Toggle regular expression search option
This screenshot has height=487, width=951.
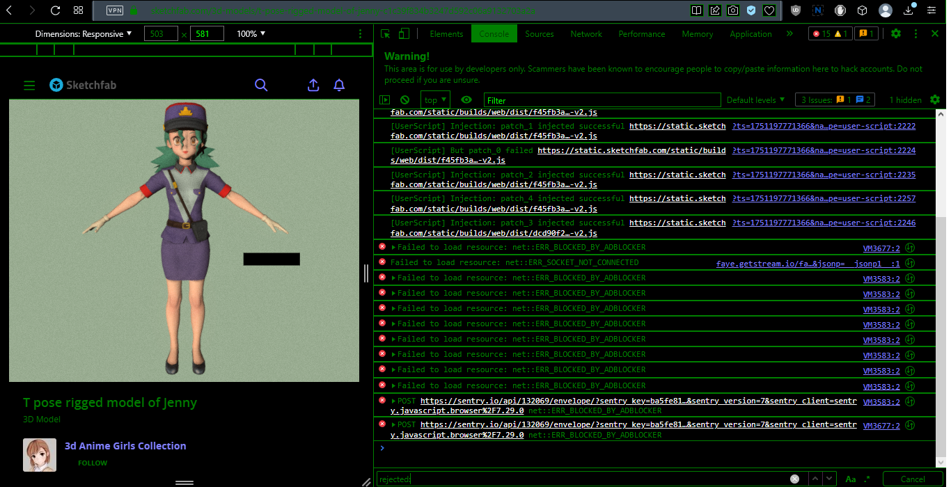pos(867,479)
